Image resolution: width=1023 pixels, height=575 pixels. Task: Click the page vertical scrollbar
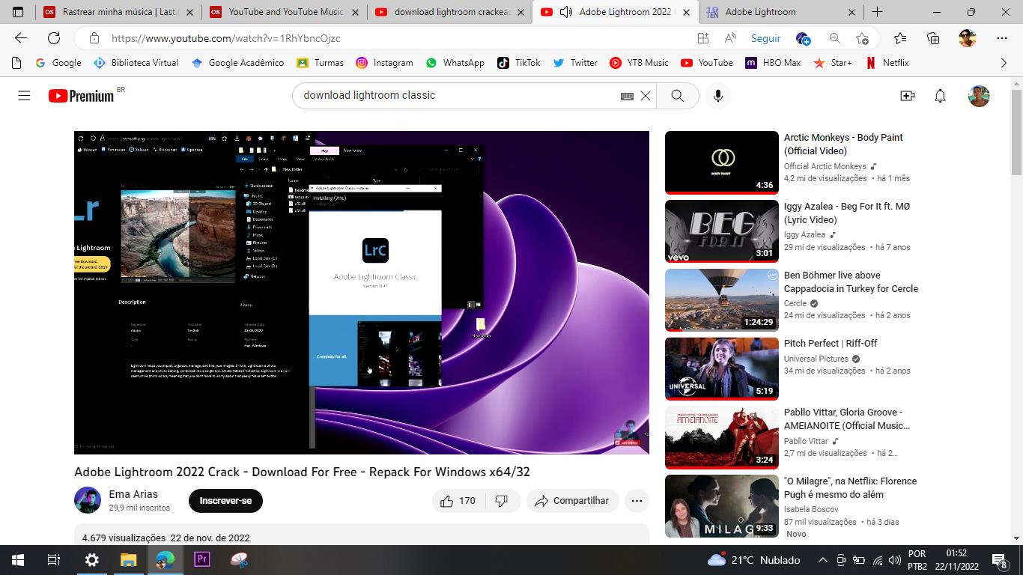(1016, 299)
